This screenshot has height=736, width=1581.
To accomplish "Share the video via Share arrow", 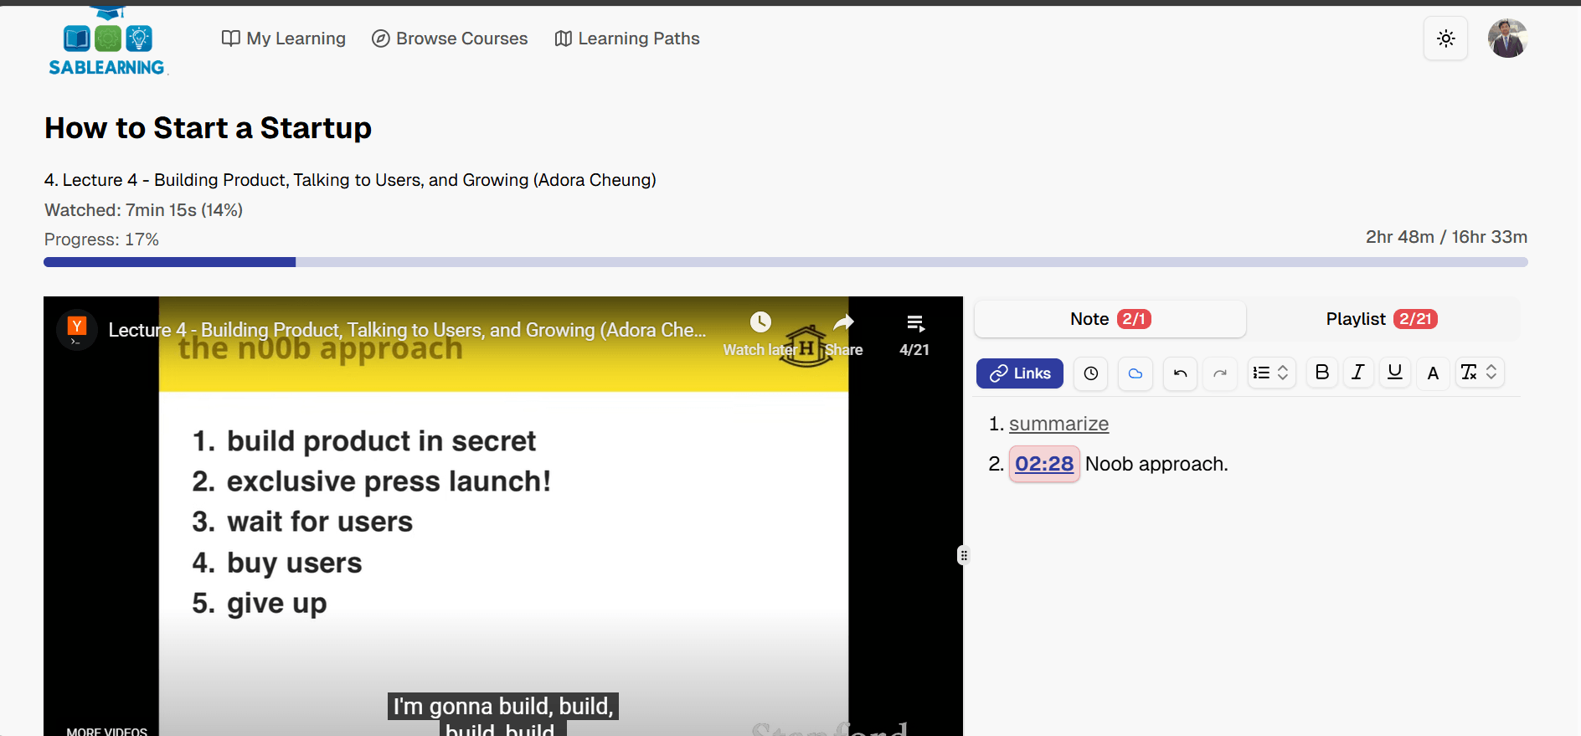I will [843, 322].
